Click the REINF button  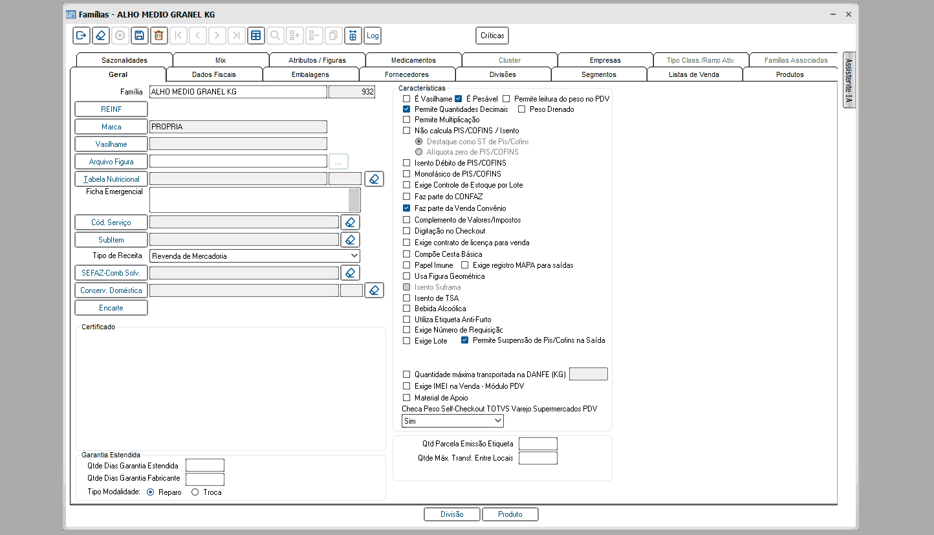[111, 109]
